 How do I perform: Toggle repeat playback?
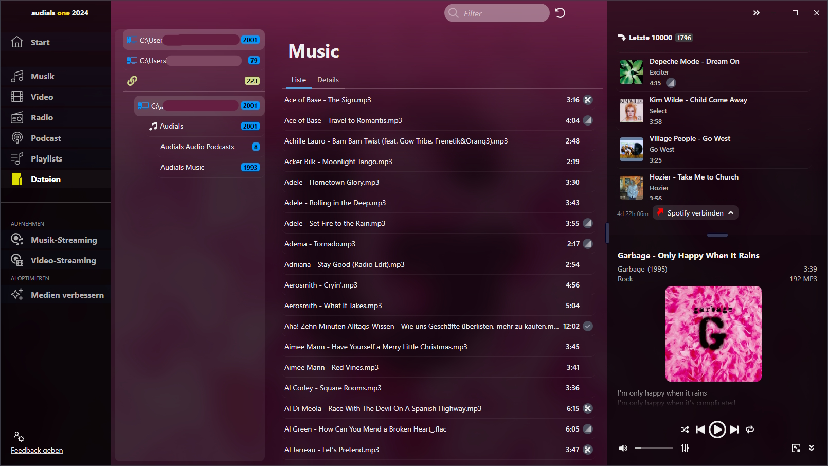pos(750,429)
